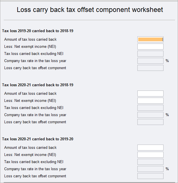Viewport: 178px width, 183px height.
Task: Click offset component field, 2019-20 to 2018-19
Action: point(150,68)
